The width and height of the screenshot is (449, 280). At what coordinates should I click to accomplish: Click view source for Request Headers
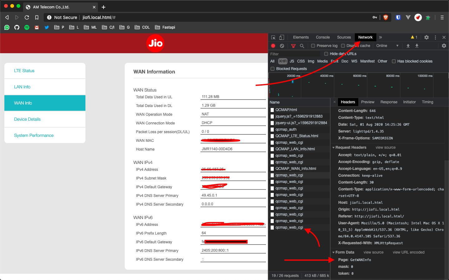385,147
